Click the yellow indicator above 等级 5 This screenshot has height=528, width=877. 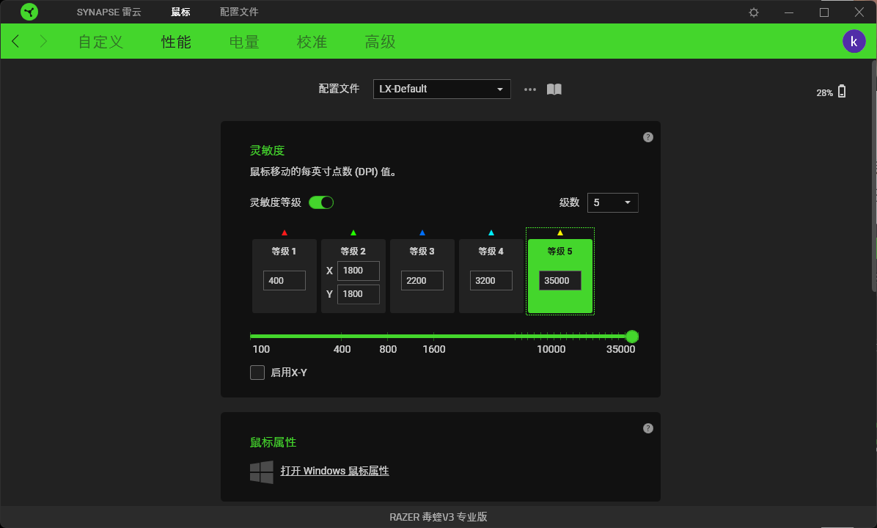tap(560, 232)
